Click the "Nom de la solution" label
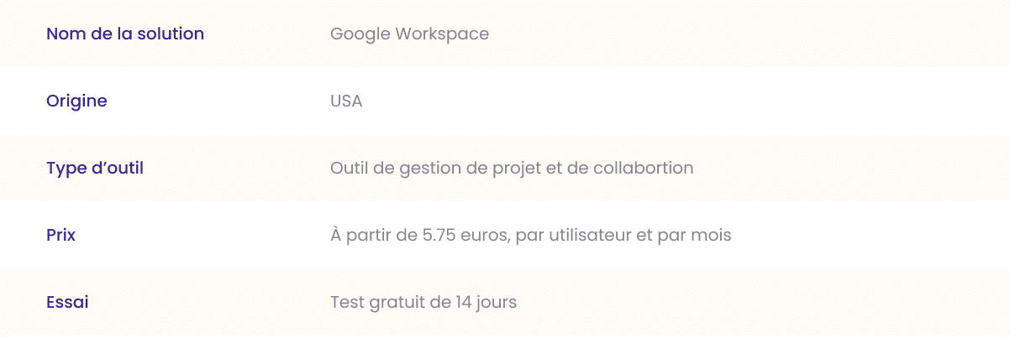The width and height of the screenshot is (1010, 338). coord(125,34)
